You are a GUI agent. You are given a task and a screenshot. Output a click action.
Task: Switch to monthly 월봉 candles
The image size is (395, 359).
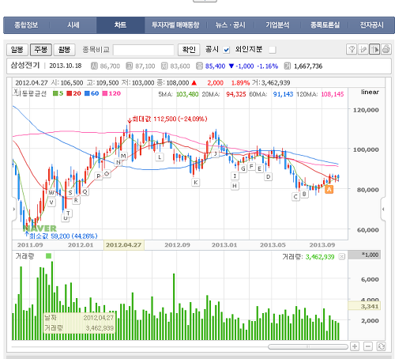click(x=65, y=50)
